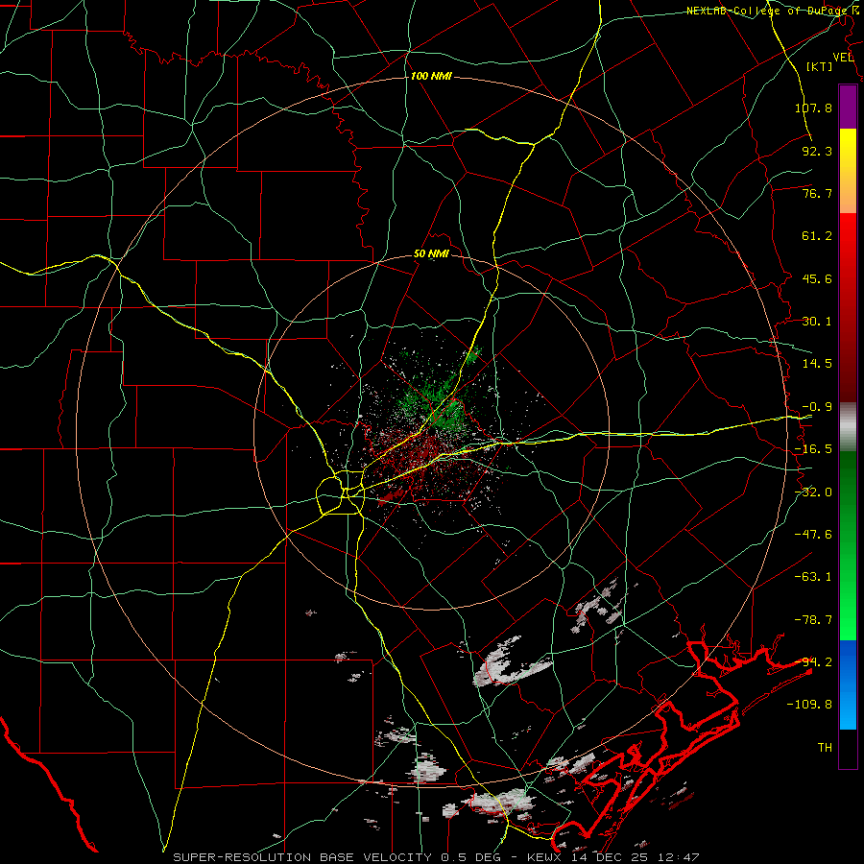Viewport: 864px width, 864px height.
Task: Select the -63.1 velocity scale value
Action: coord(813,577)
